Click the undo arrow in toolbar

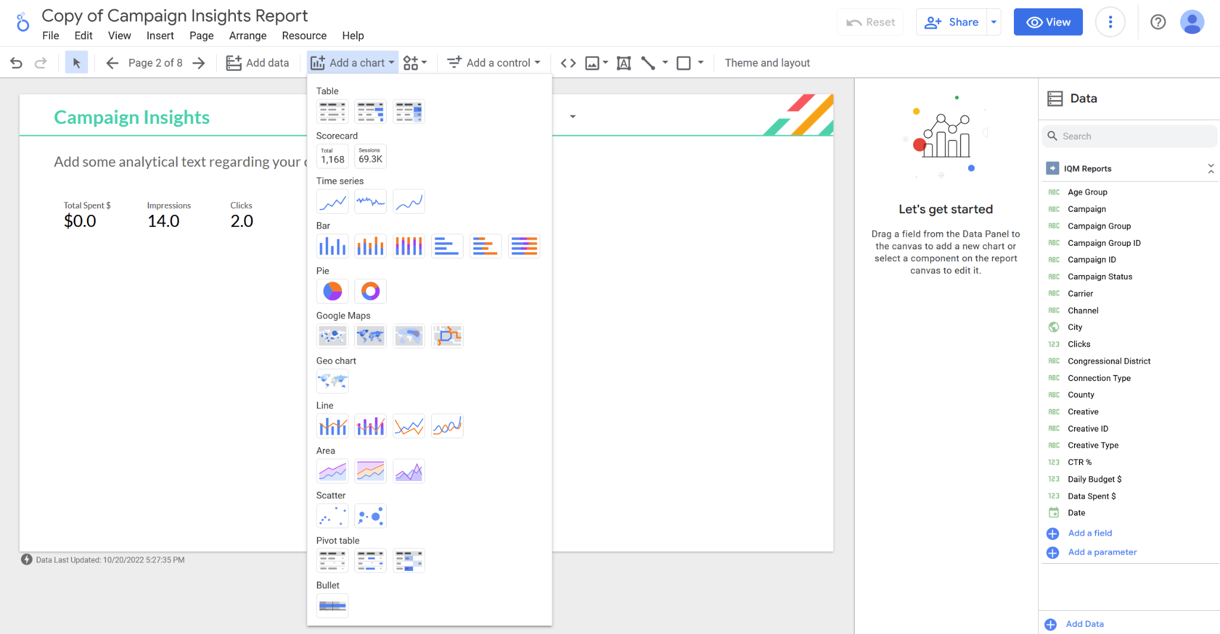click(x=16, y=63)
